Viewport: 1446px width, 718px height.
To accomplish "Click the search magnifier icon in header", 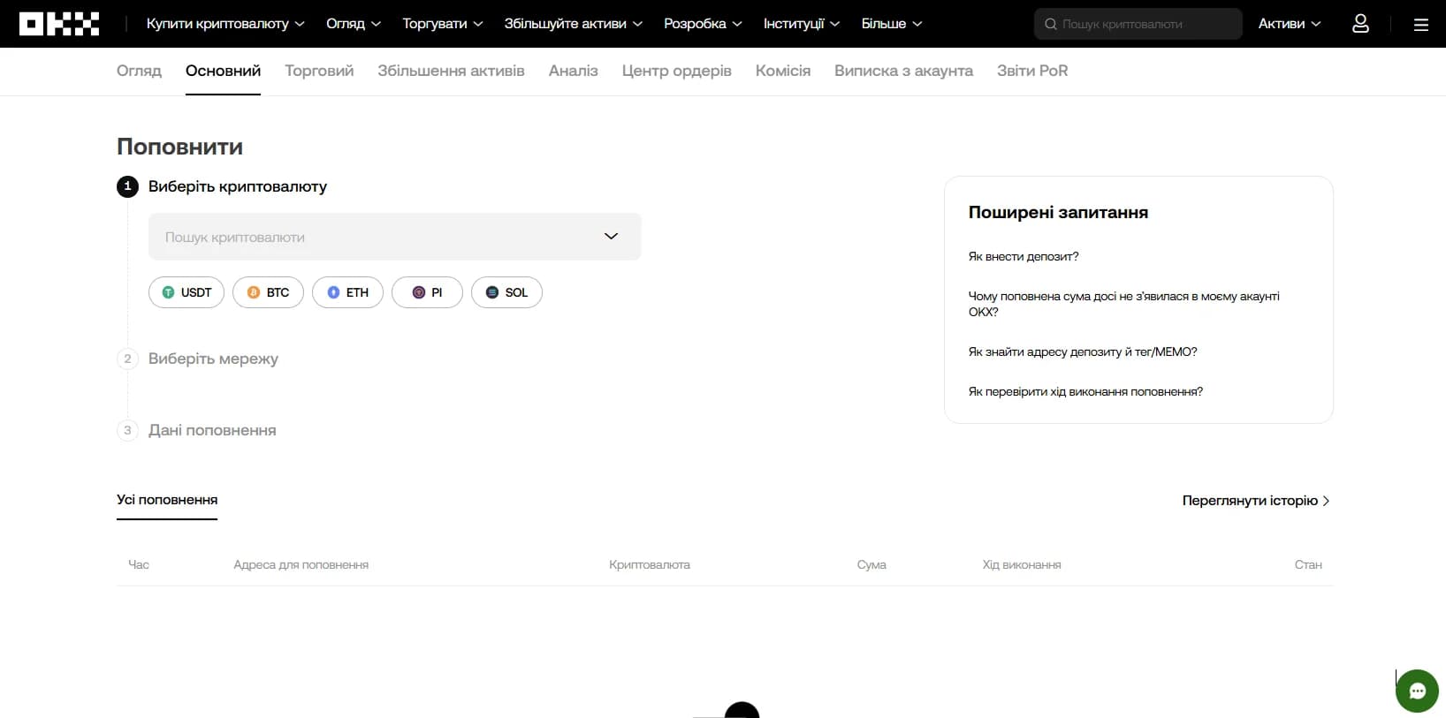I will click(x=1050, y=24).
